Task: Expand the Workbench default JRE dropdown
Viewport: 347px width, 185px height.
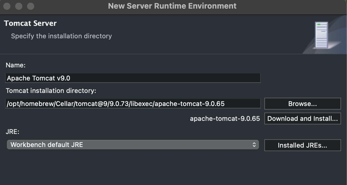Action: [x=133, y=145]
